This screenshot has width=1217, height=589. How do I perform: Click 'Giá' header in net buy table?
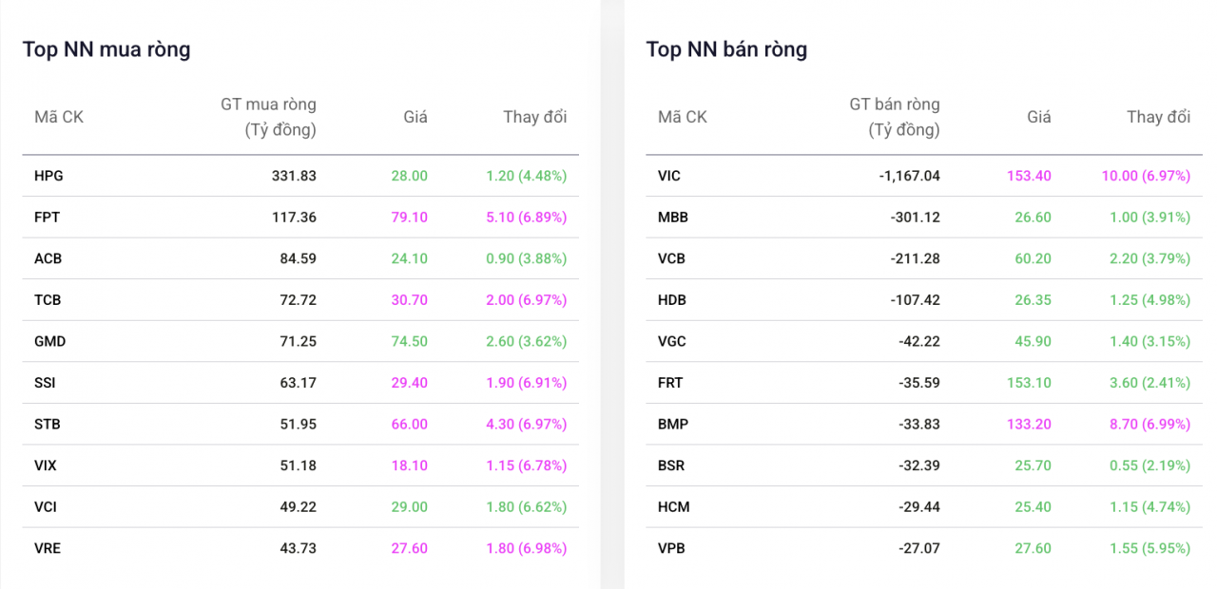(415, 117)
